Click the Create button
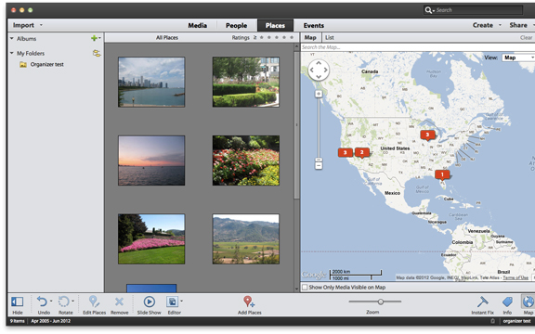 (482, 25)
